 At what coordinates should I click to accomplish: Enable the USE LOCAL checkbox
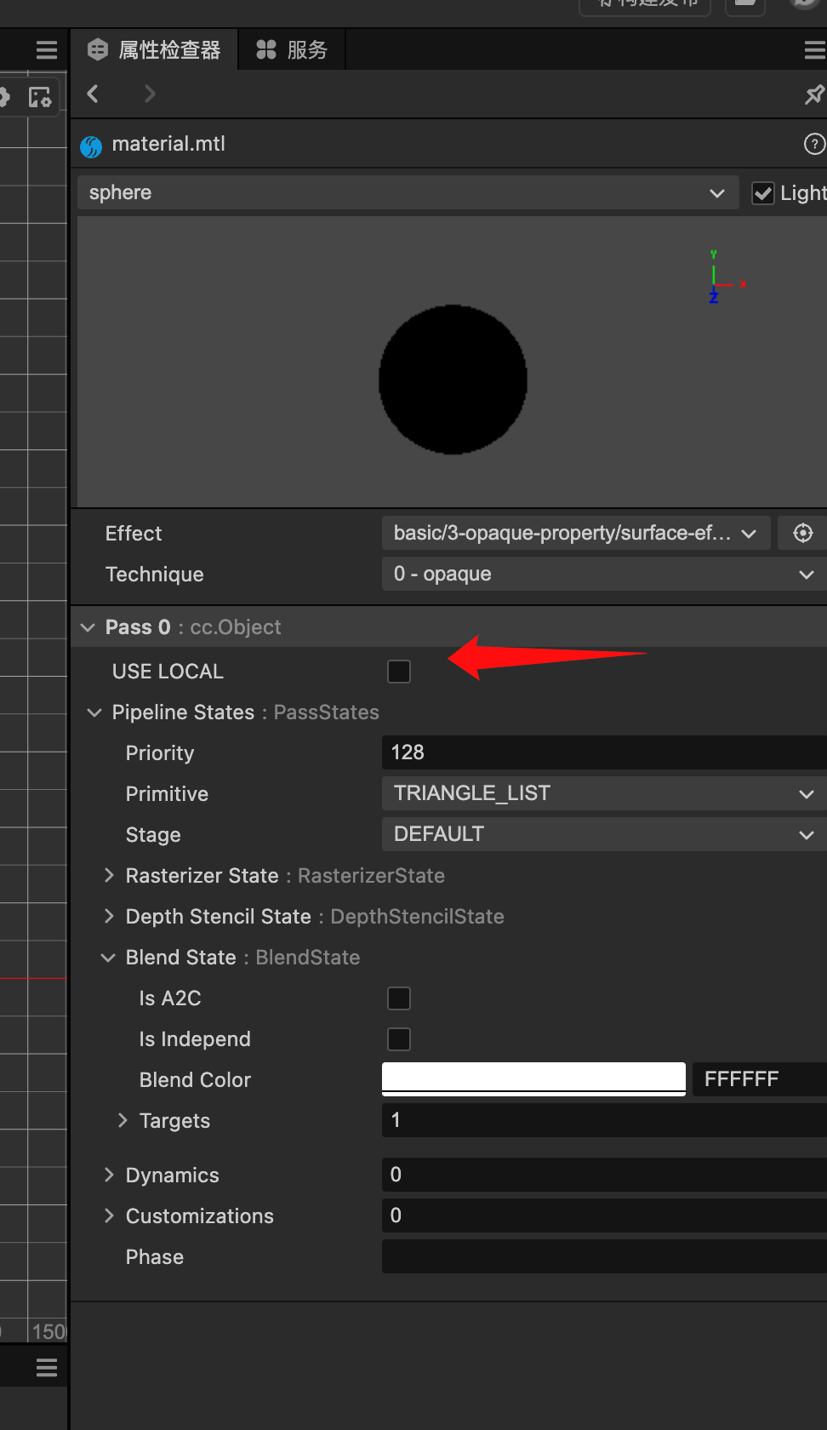click(x=399, y=672)
